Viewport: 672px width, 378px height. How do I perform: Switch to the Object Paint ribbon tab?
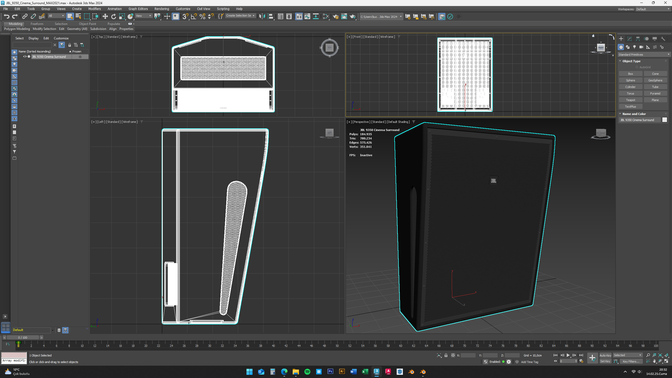87,24
